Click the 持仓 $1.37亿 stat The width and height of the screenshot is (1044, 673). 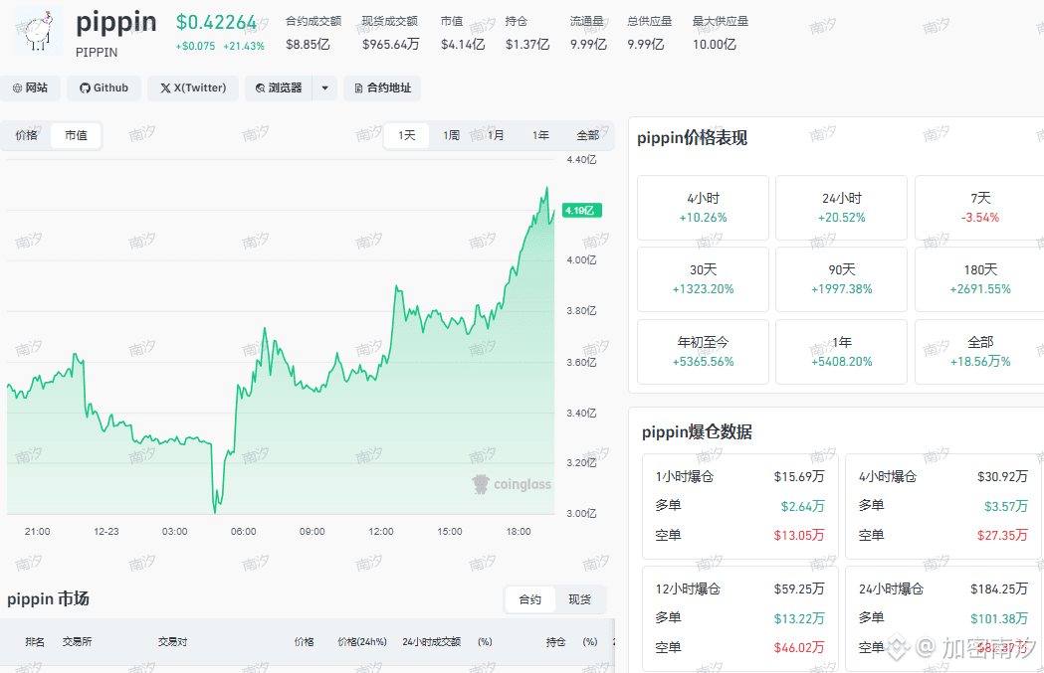click(x=527, y=33)
